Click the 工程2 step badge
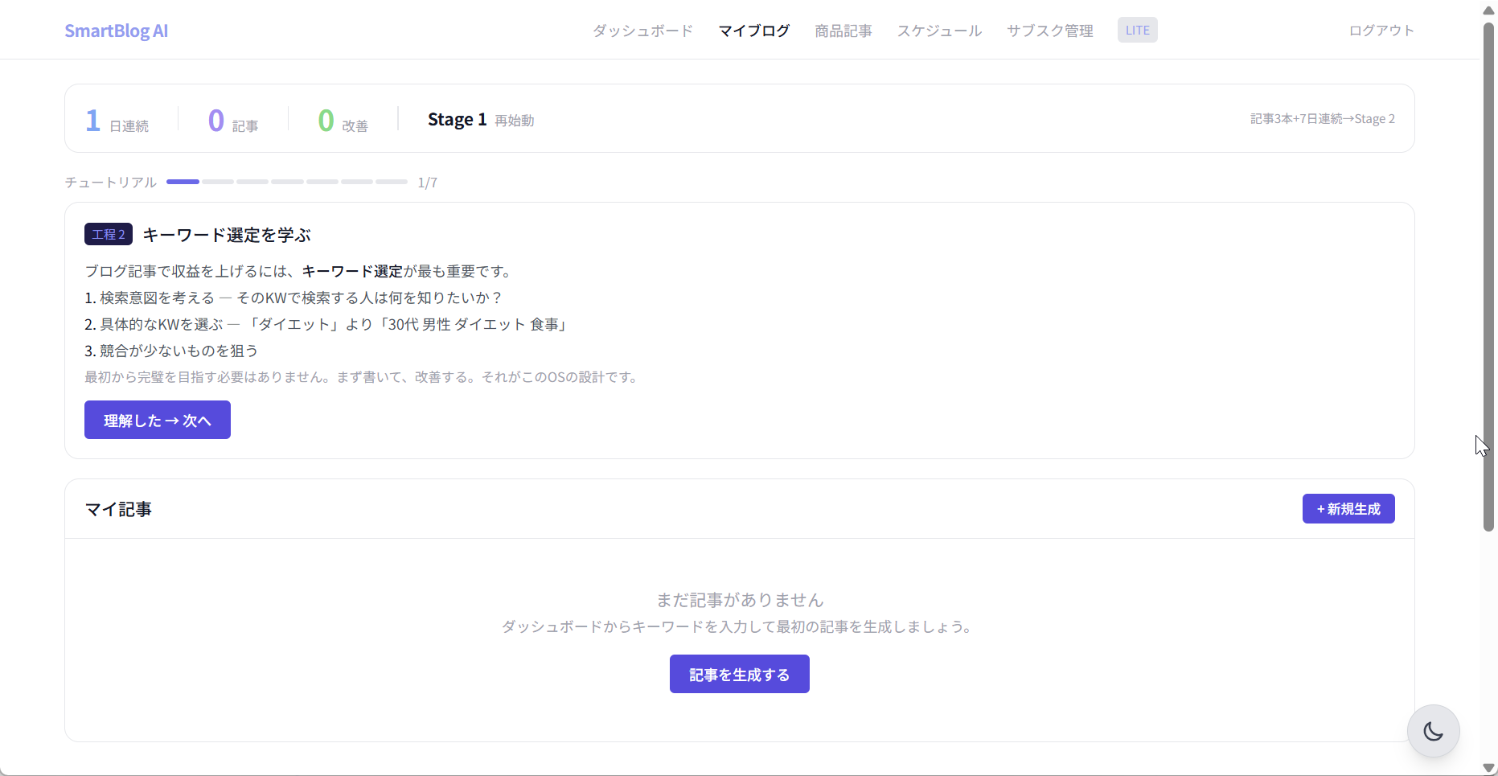 108,235
